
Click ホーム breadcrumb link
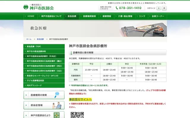(29, 39)
